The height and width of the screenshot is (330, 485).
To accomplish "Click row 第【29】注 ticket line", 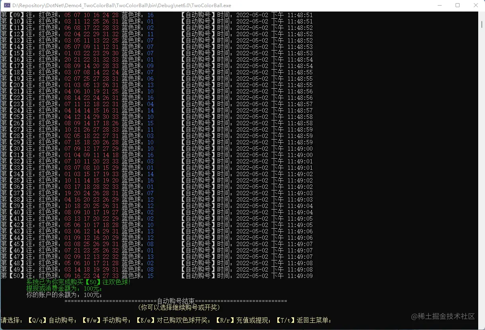I will pos(157,142).
